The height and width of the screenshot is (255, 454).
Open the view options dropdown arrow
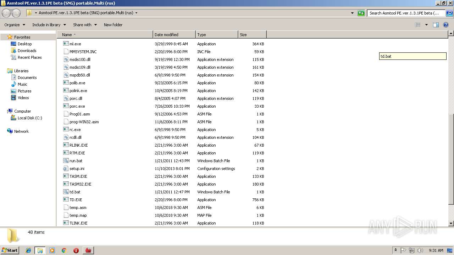tap(426, 25)
